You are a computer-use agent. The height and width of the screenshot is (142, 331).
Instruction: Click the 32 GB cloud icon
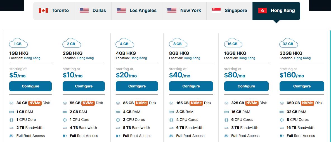(x=289, y=44)
